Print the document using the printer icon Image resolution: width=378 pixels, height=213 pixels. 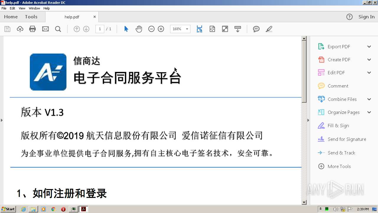pos(32,29)
